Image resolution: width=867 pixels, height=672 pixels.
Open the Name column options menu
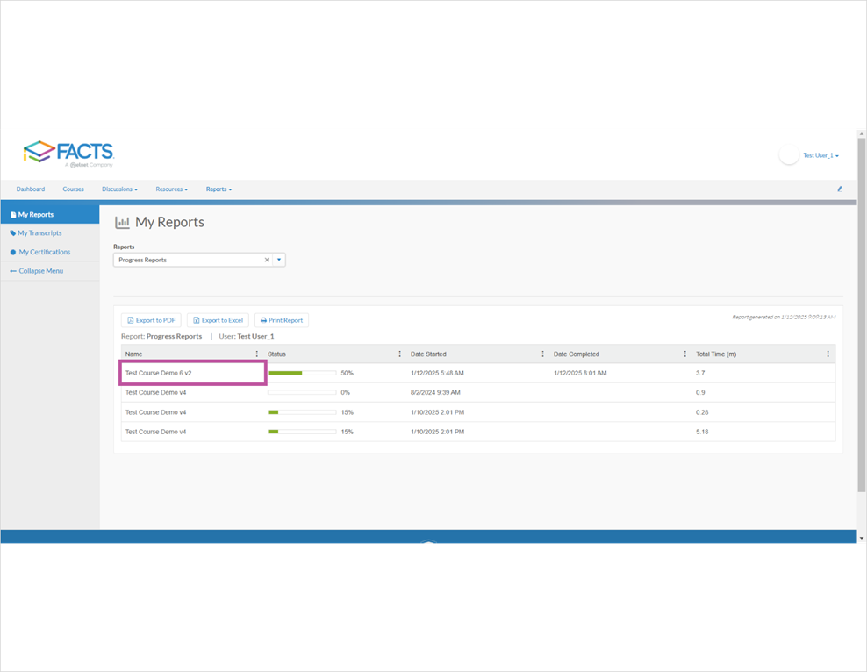(257, 354)
